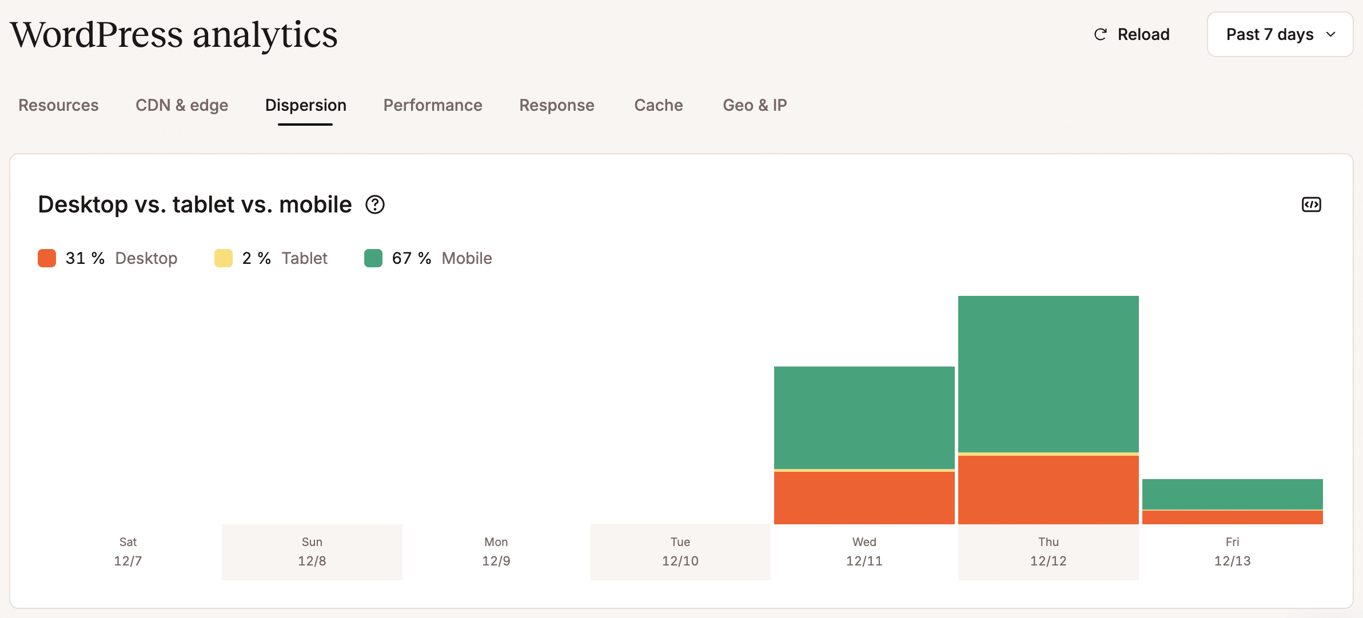Go to the Performance tab
This screenshot has height=618, width=1363.
[433, 105]
